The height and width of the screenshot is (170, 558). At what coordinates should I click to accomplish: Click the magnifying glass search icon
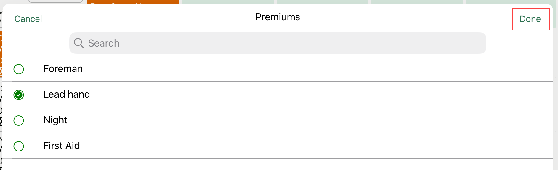click(79, 43)
